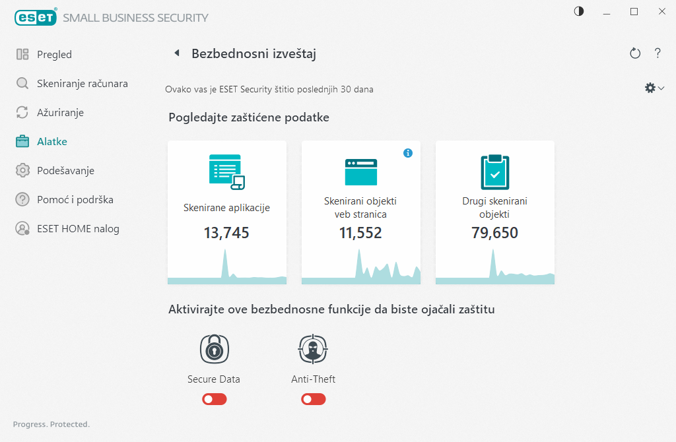The width and height of the screenshot is (676, 442).
Task: Toggle the dark/light contrast mode icon
Action: pyautogui.click(x=579, y=12)
